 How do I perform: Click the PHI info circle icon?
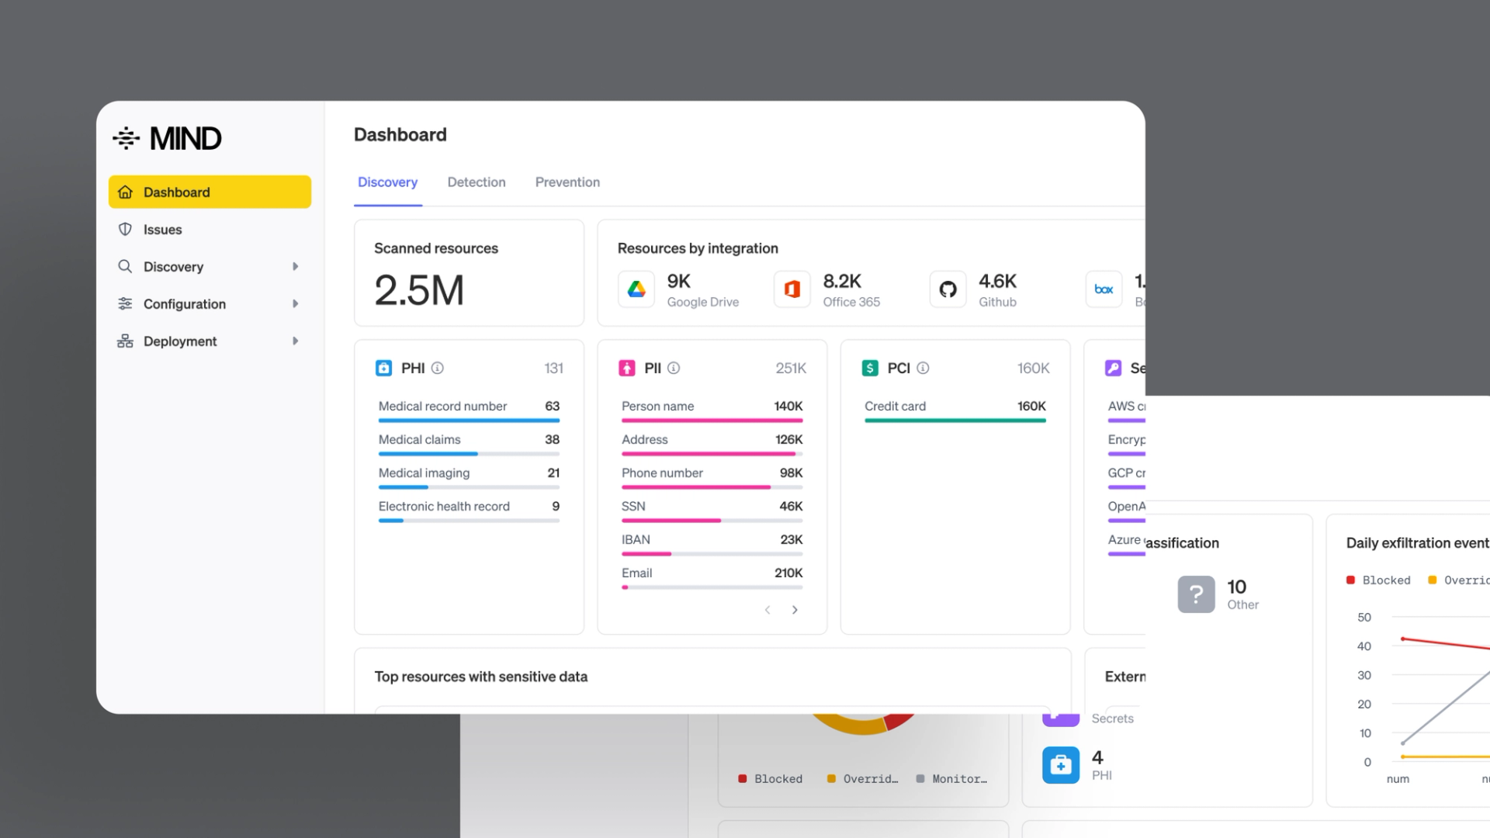pos(438,368)
